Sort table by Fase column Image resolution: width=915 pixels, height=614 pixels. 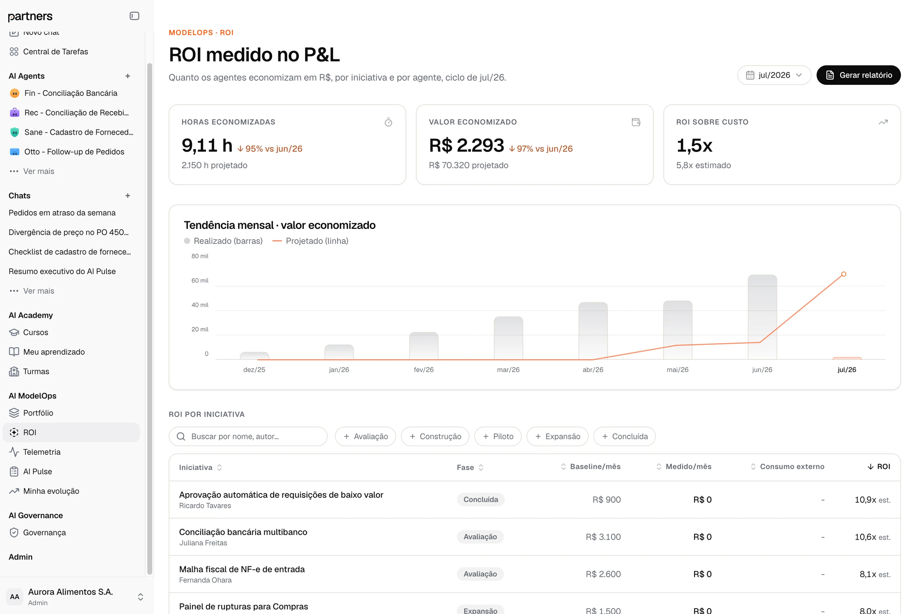[470, 467]
